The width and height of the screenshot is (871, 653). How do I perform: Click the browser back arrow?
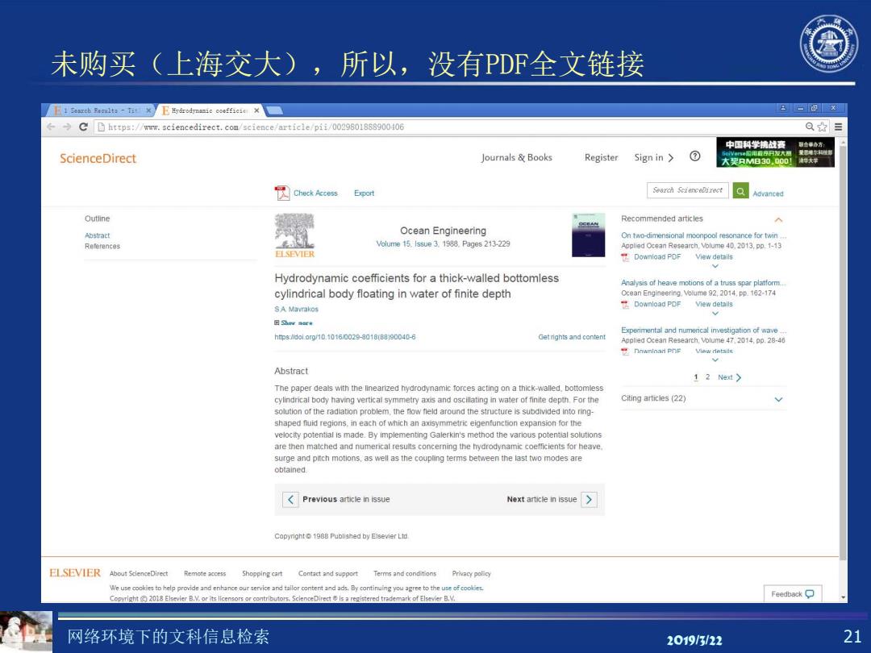pos(51,127)
